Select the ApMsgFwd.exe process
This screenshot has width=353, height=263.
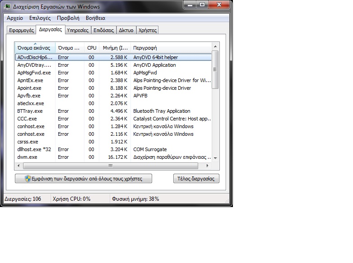(x=113, y=73)
